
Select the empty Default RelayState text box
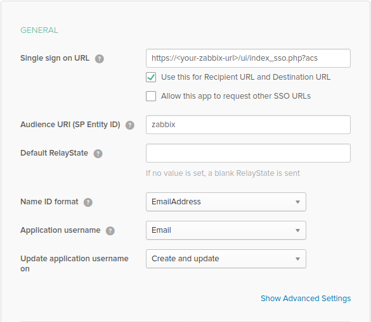[248, 153]
